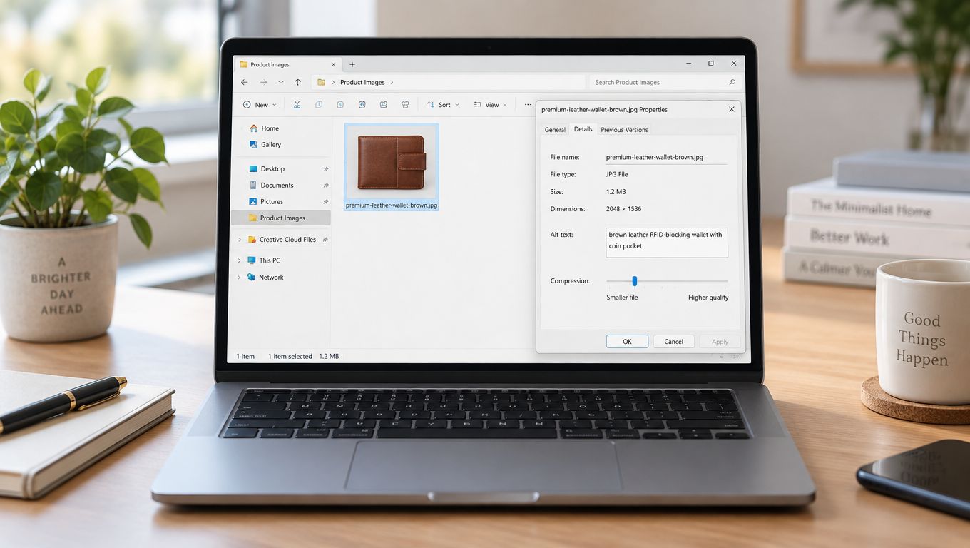Click the Paste icon in the toolbar
Screen dimensions: 970x548
pos(340,105)
